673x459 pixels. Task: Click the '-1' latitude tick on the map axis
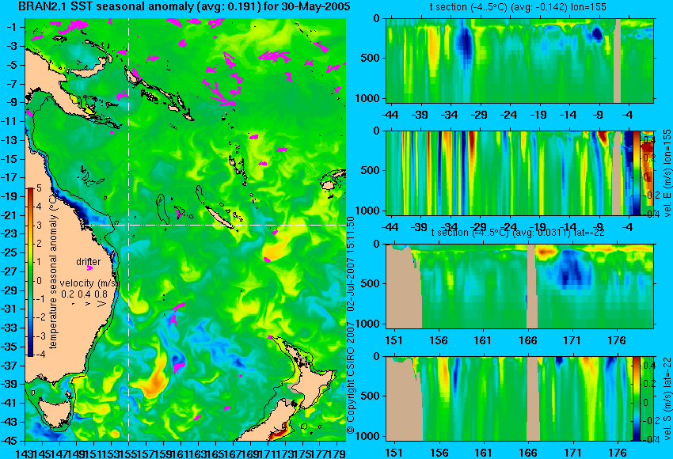pyautogui.click(x=11, y=27)
